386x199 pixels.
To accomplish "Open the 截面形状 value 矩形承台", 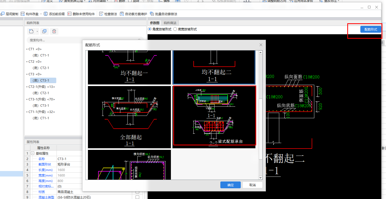I will tap(94, 164).
